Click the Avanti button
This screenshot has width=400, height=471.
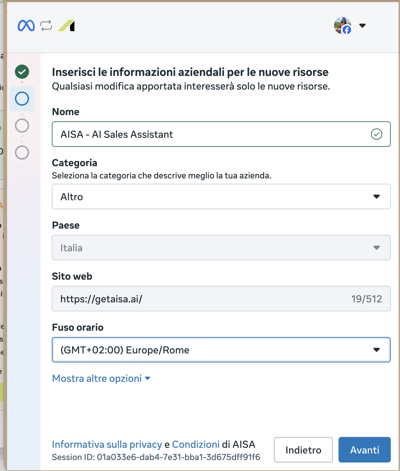pyautogui.click(x=365, y=450)
